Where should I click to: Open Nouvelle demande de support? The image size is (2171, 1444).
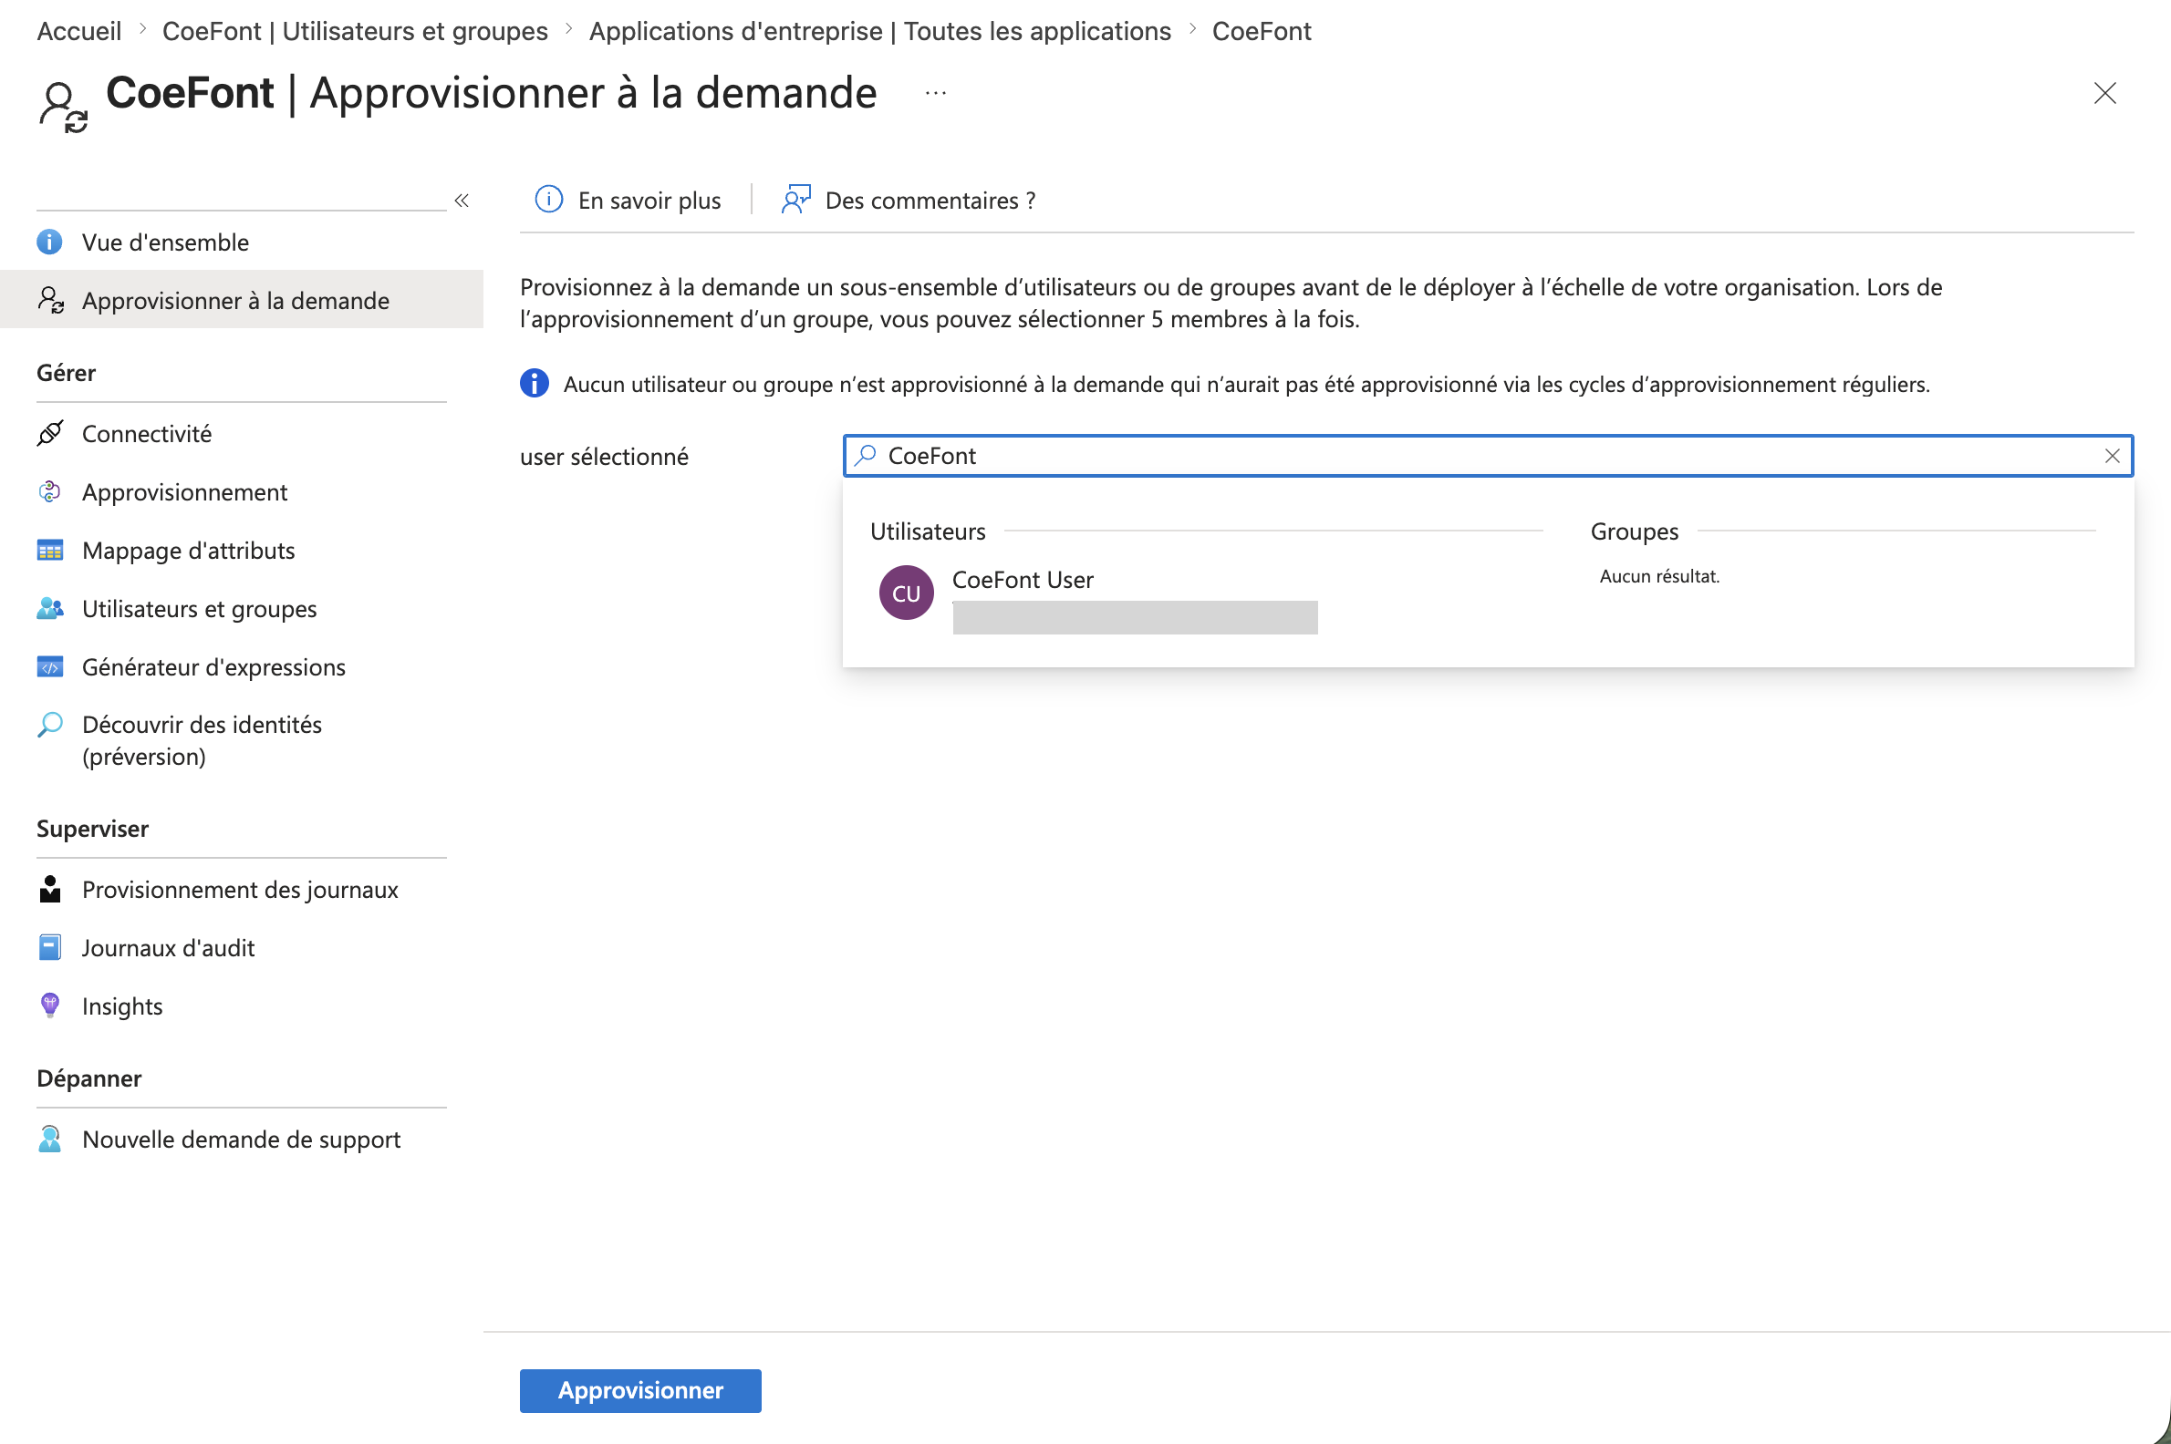click(x=242, y=1140)
